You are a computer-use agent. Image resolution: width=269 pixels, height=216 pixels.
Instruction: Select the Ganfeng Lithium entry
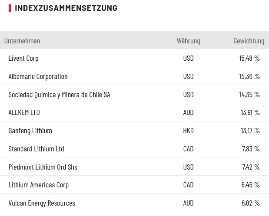[30, 131]
